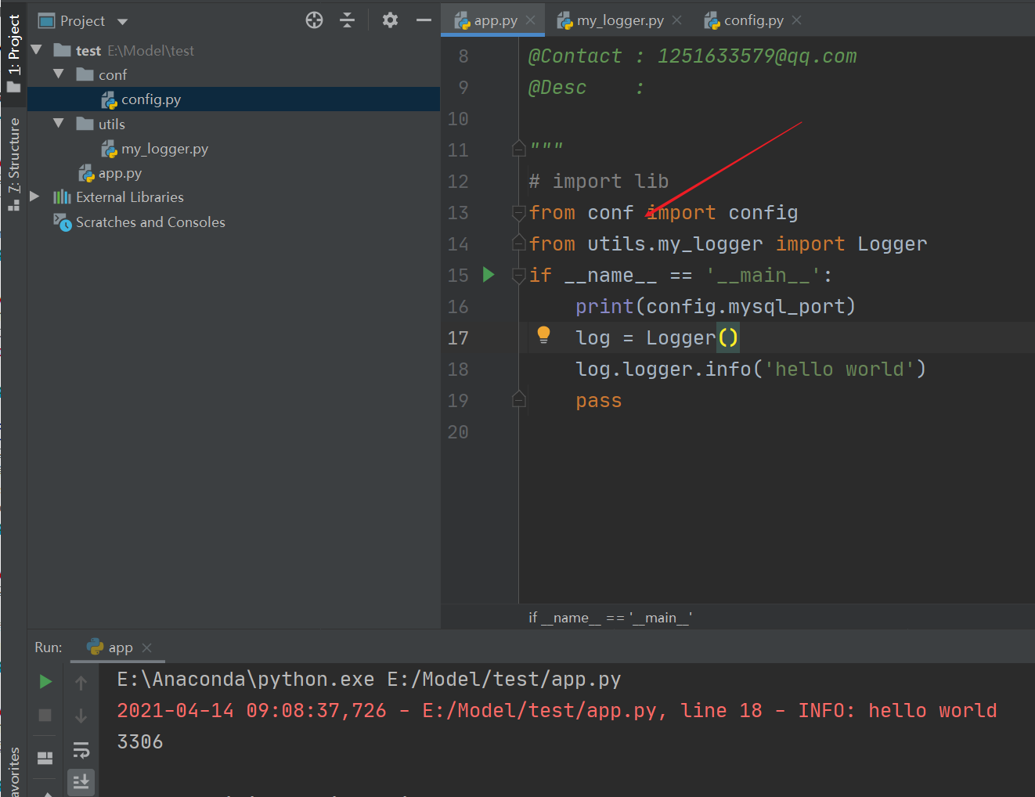Image resolution: width=1035 pixels, height=797 pixels.
Task: Click the print(config.mysql_port) line
Action: pos(716,306)
